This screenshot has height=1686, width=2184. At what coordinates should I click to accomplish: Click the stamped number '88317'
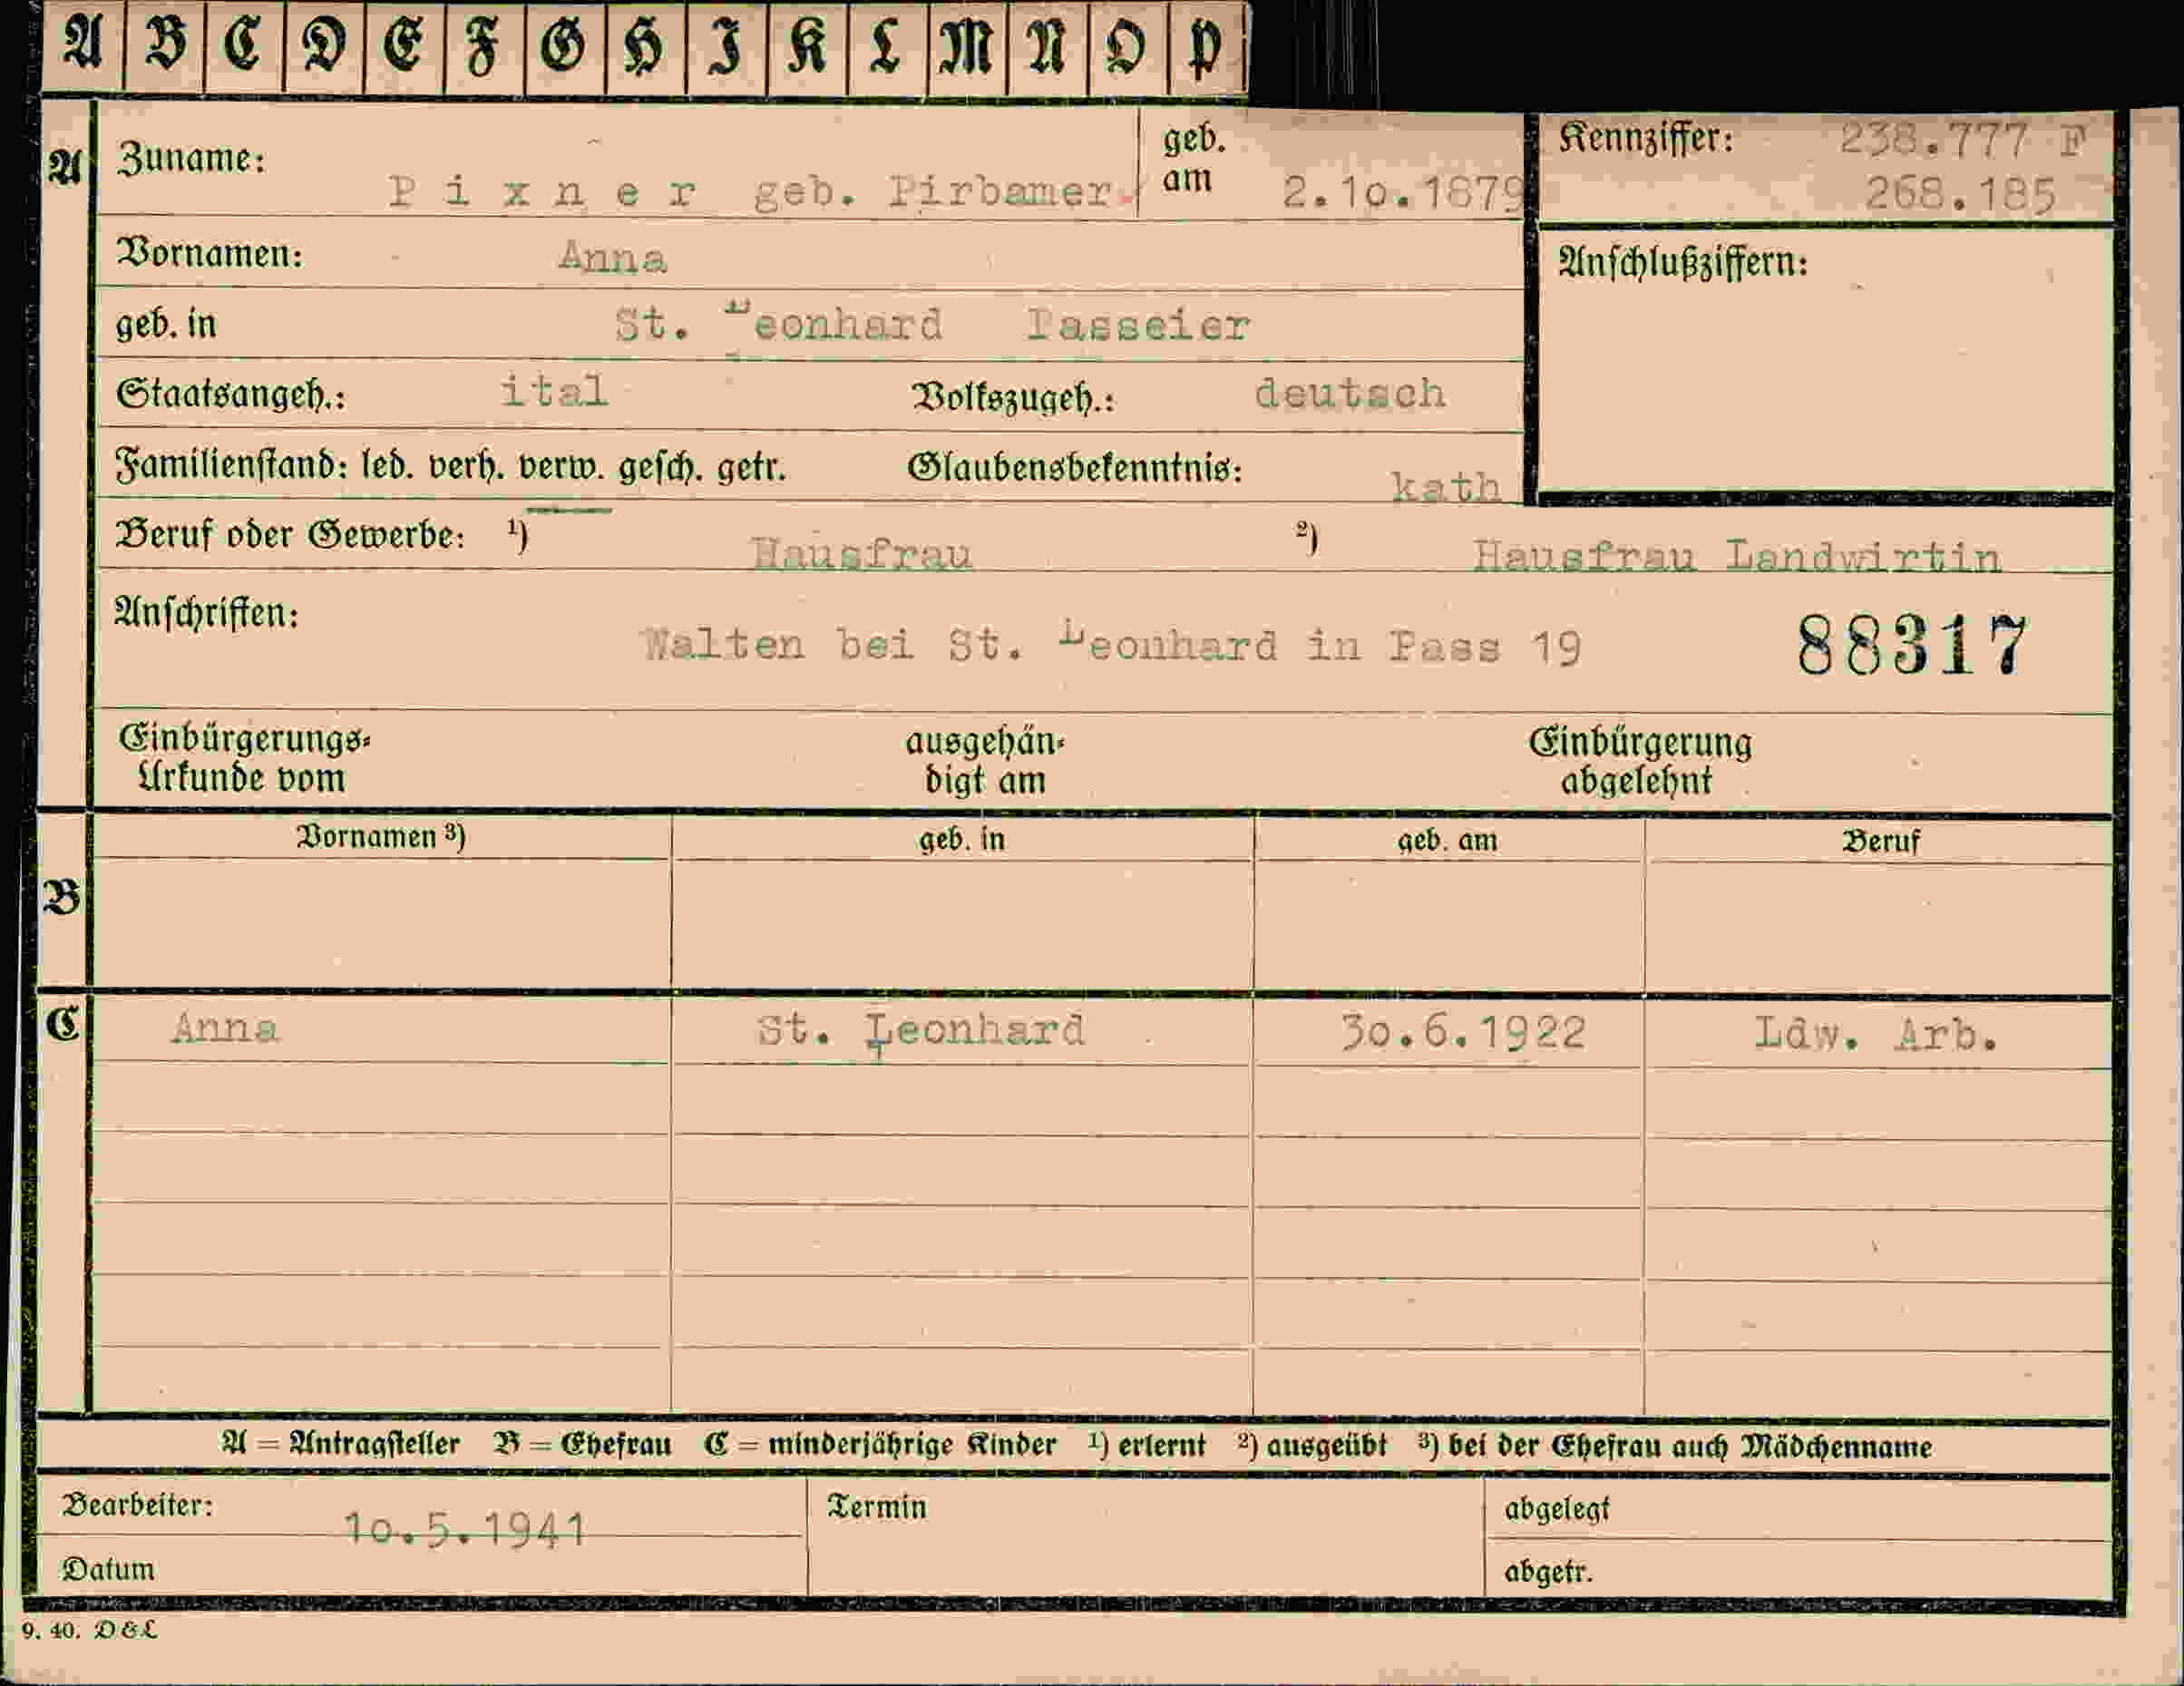click(x=1913, y=646)
